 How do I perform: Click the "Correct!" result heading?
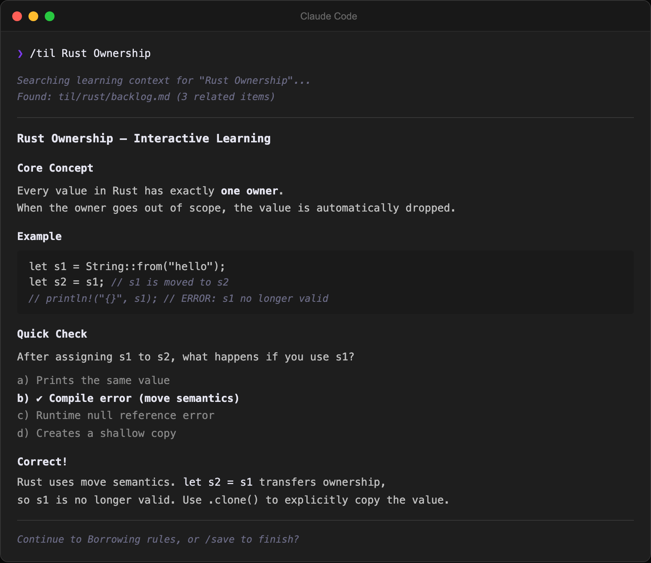pyautogui.click(x=42, y=462)
